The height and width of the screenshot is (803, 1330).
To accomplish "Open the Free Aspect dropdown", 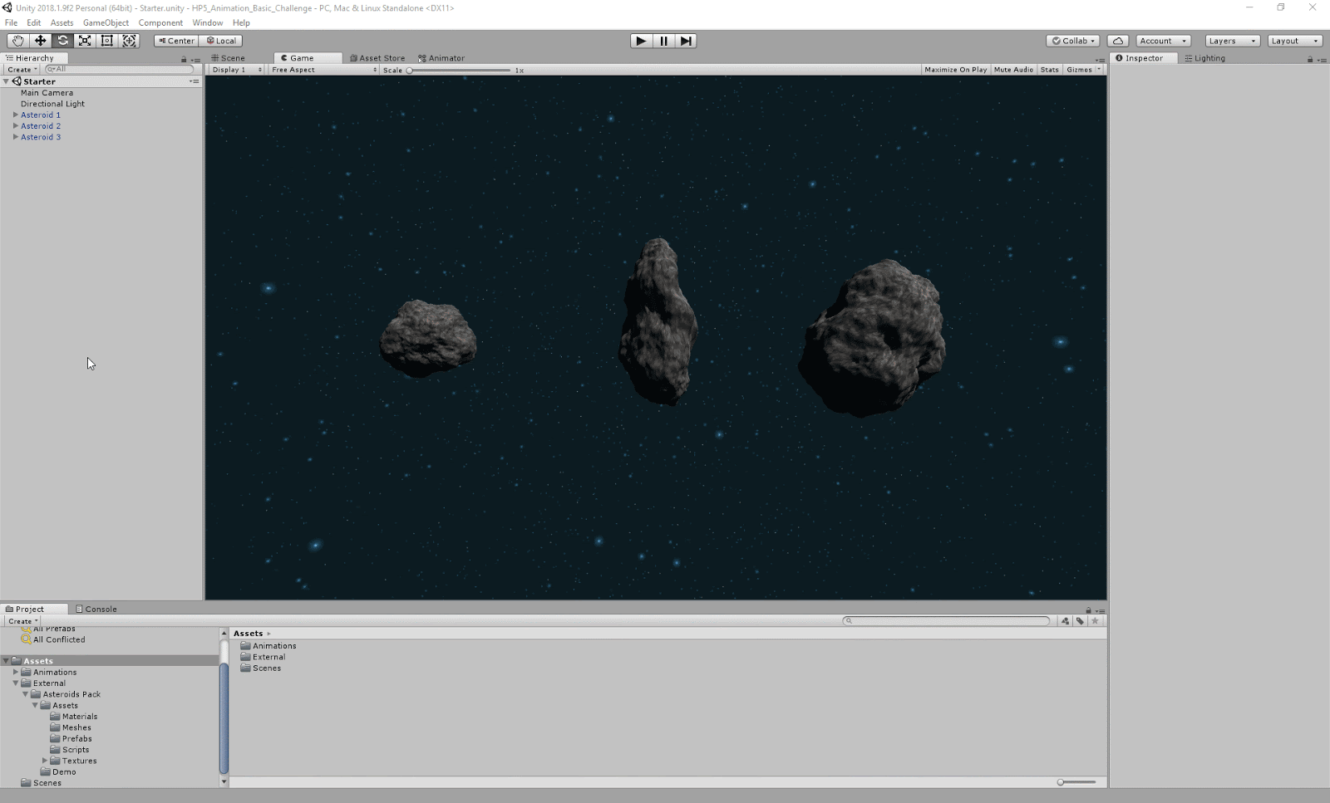I will click(323, 70).
